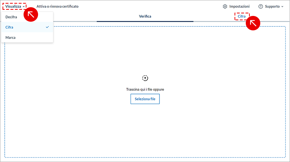290x162 pixels.
Task: Expand the Supporto menu chevron
Action: (x=282, y=7)
